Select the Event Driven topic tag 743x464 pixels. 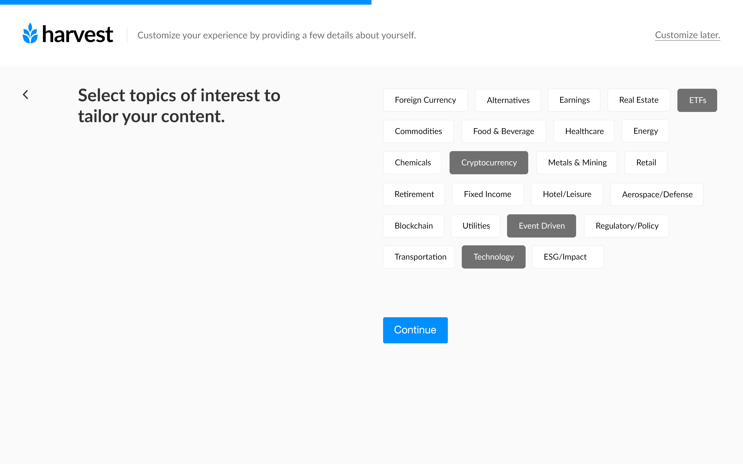pyautogui.click(x=541, y=225)
